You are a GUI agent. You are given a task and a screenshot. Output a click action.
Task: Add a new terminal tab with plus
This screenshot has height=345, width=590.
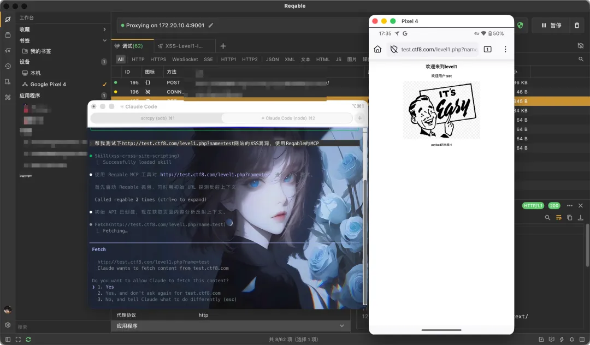tap(359, 118)
